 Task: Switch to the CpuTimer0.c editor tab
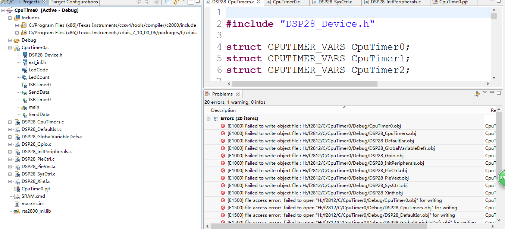(x=286, y=2)
